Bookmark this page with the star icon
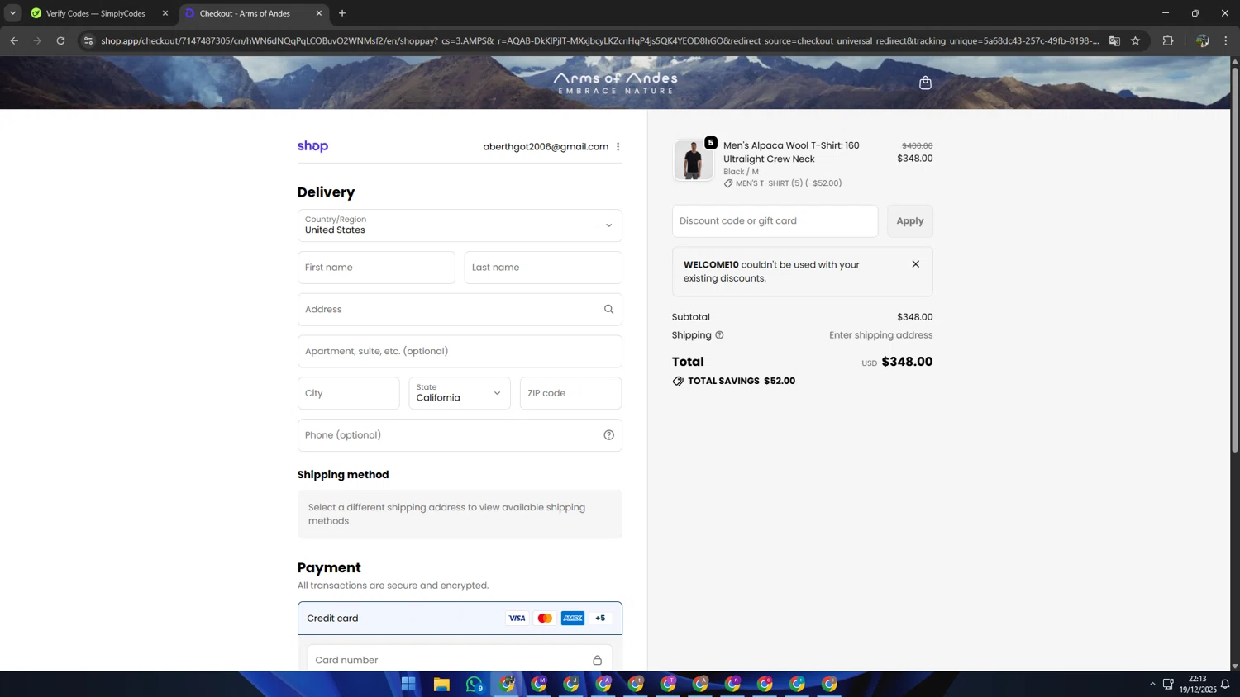 1135,40
